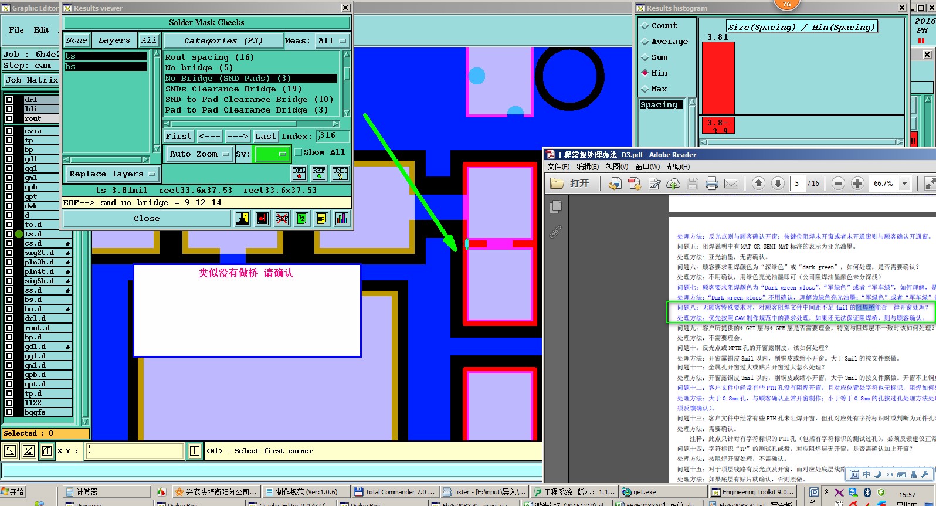This screenshot has height=506, width=936.
Task: Go to previous page in Adobe Reader
Action: pyautogui.click(x=758, y=184)
